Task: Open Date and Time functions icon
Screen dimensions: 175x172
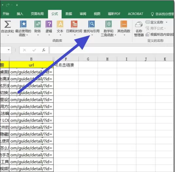Action: pyautogui.click(x=74, y=24)
